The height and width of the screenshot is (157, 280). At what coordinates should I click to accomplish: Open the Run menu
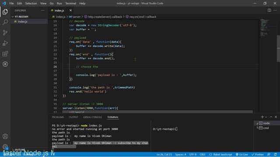click(x=59, y=3)
